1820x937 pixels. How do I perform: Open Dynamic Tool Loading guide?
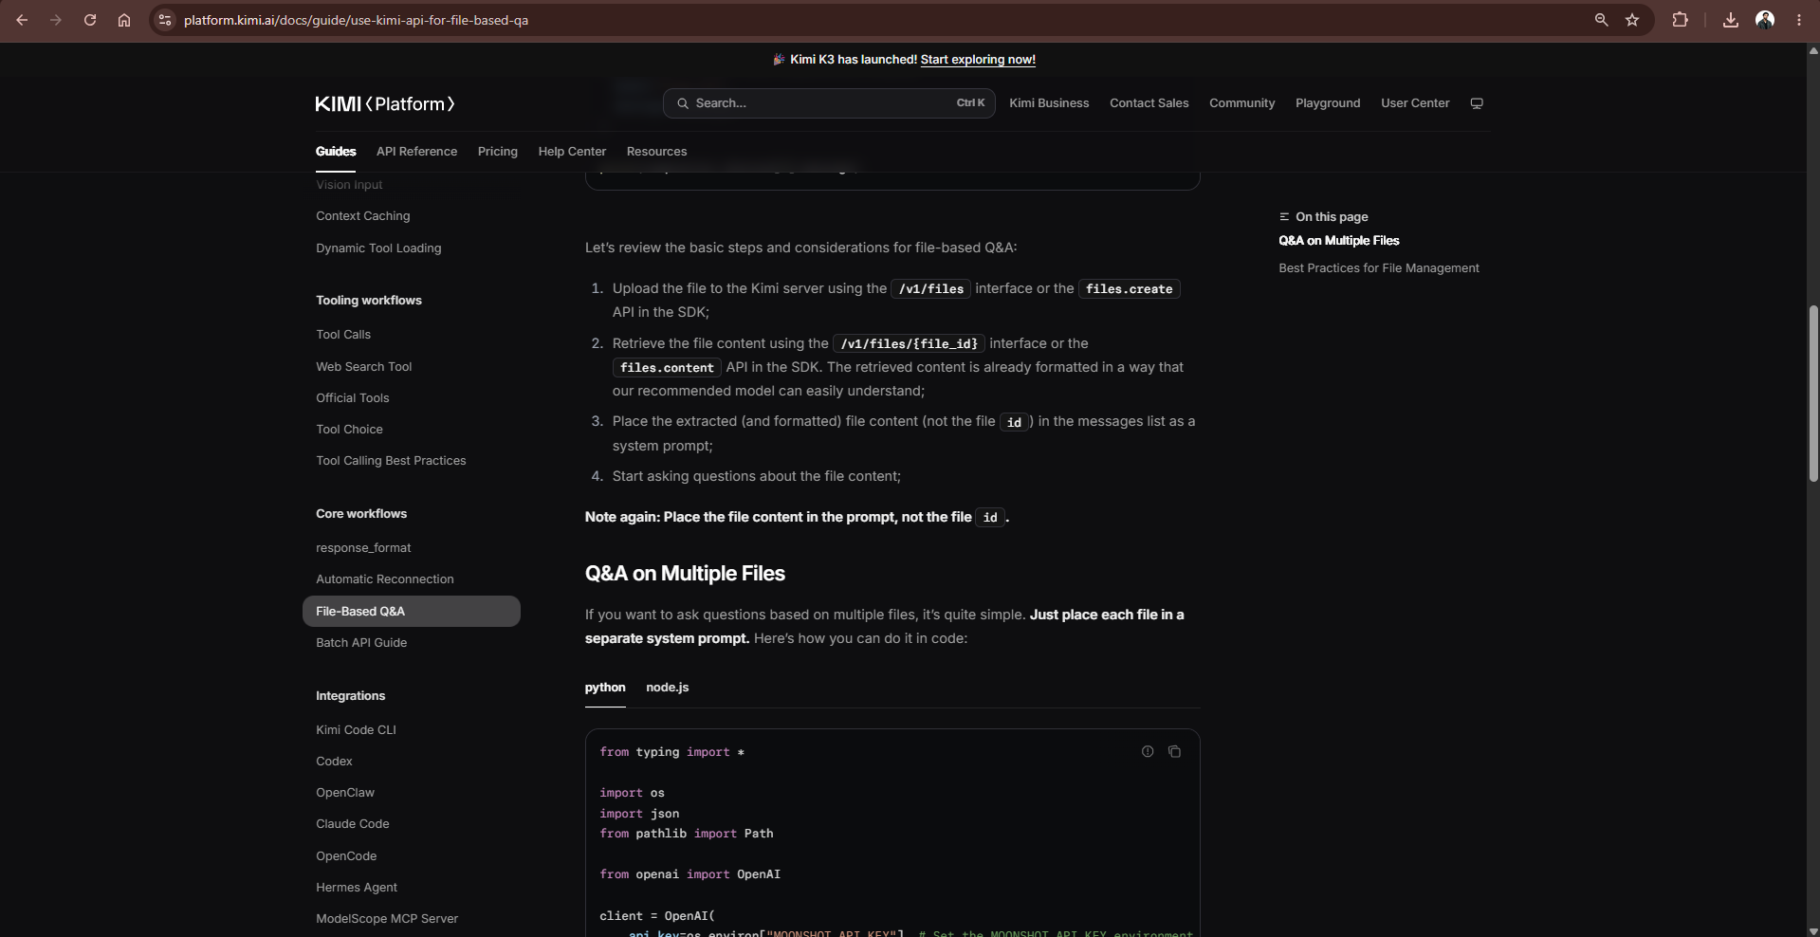pyautogui.click(x=378, y=248)
